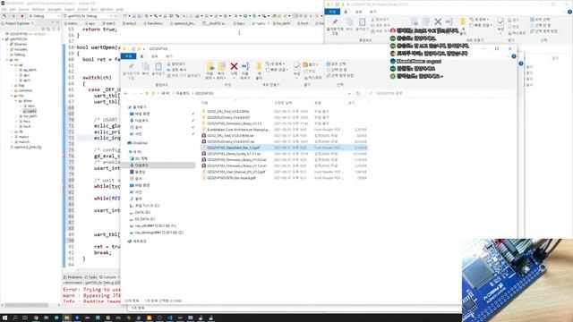
Task: Sort files by the 이름 column header
Action: (x=205, y=103)
